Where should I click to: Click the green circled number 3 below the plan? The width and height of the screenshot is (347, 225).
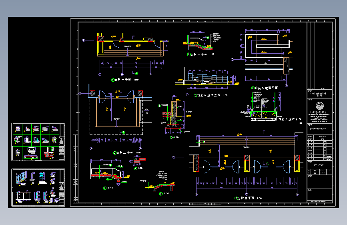coord(236,198)
